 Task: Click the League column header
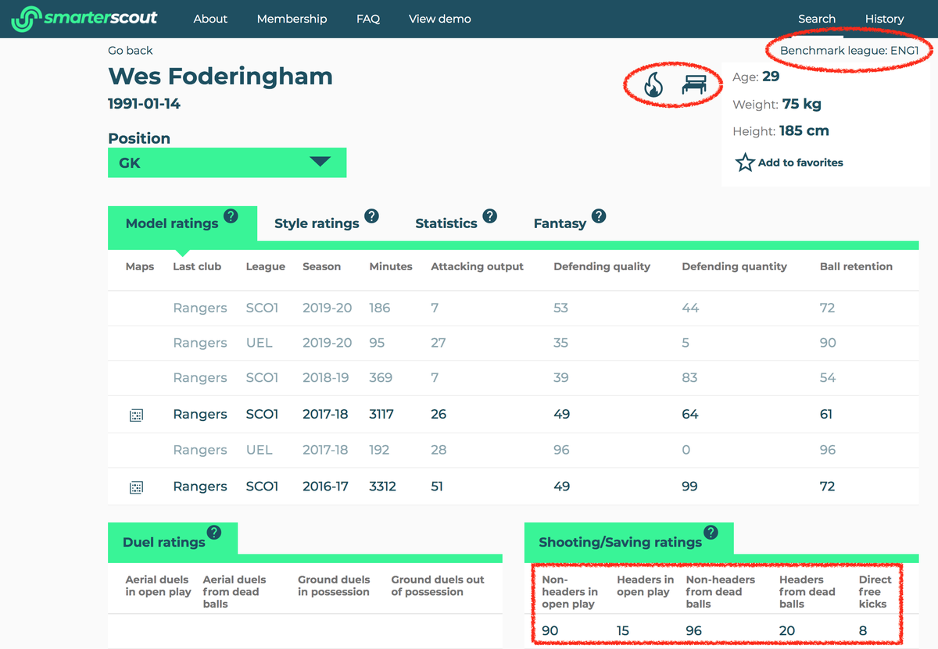(x=265, y=266)
